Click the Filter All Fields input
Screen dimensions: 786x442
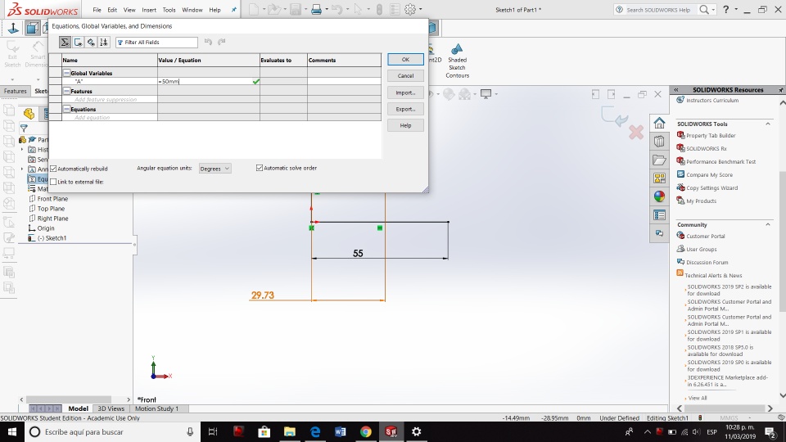coord(156,42)
